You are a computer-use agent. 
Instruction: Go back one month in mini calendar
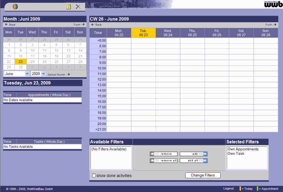click(10, 25)
